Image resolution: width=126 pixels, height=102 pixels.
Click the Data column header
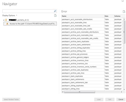click(109, 16)
